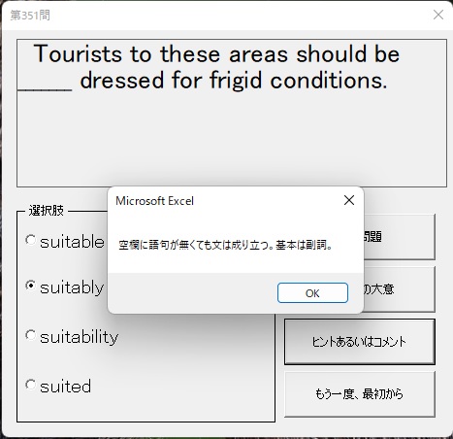453x439 pixels.
Task: Restart quiz with もう一度、最初から button
Action: 360,394
